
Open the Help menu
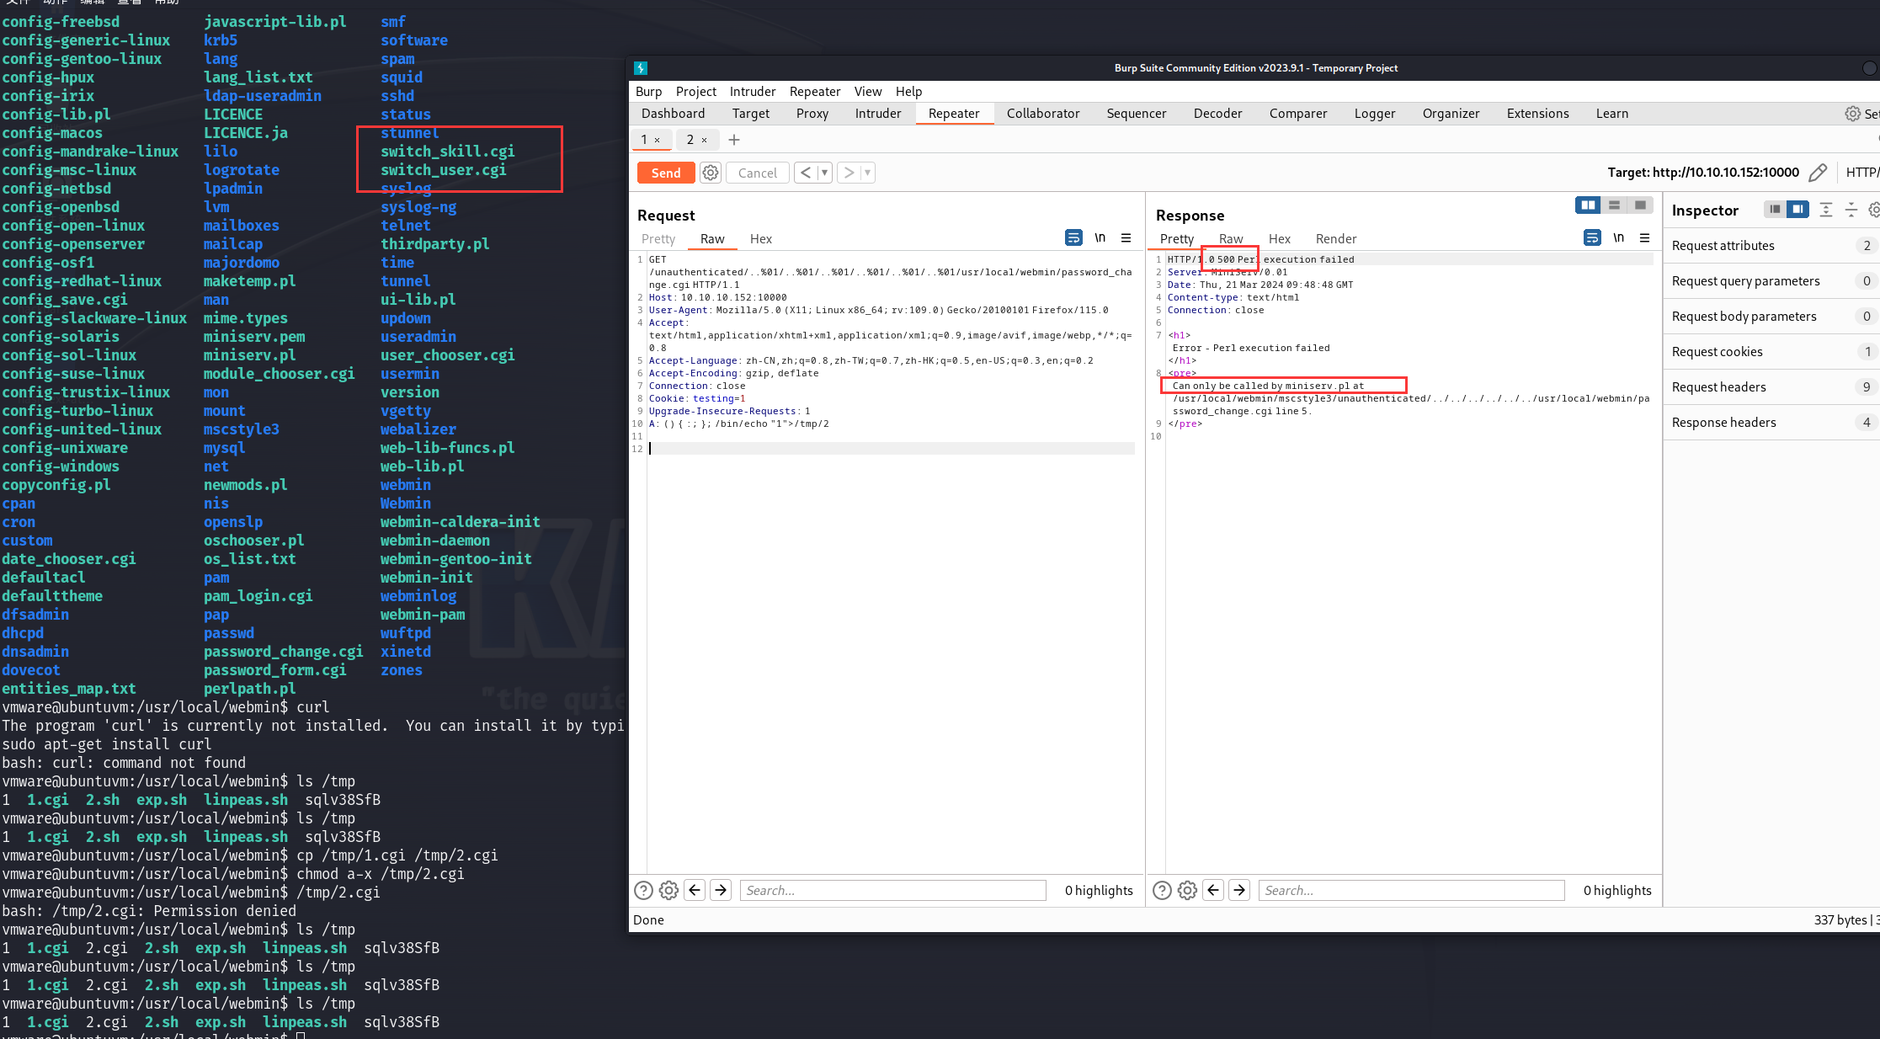(908, 91)
